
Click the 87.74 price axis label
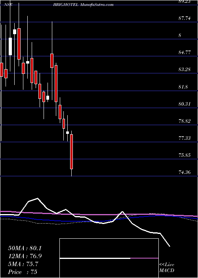tap(185, 18)
